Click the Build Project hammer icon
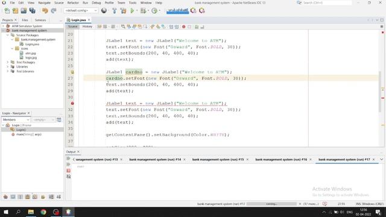Viewport: 386px width, 217px height. pos(114,11)
